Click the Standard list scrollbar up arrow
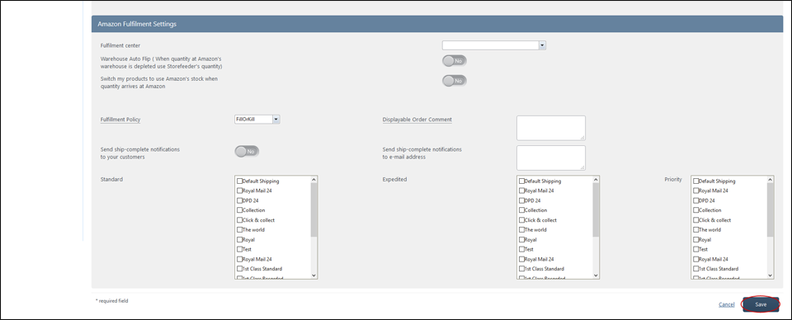 tap(313, 179)
